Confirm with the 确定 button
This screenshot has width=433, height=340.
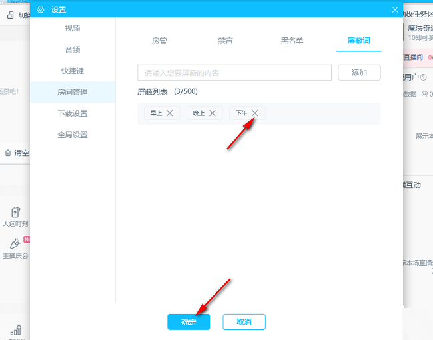[x=189, y=322]
